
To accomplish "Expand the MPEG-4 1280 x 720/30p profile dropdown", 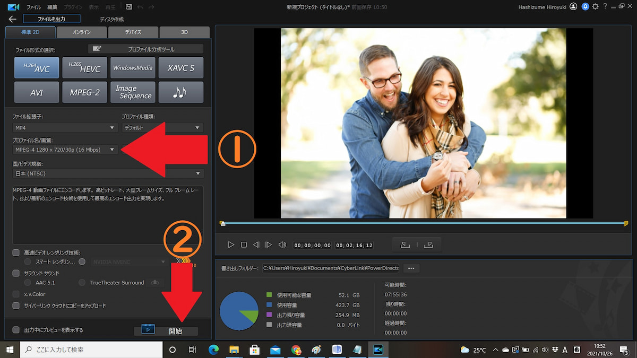I will coord(65,150).
